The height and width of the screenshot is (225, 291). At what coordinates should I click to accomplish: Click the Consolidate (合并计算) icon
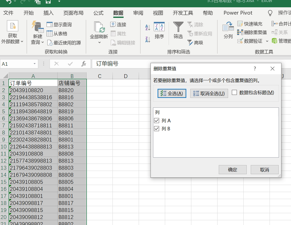pyautogui.click(x=274, y=24)
